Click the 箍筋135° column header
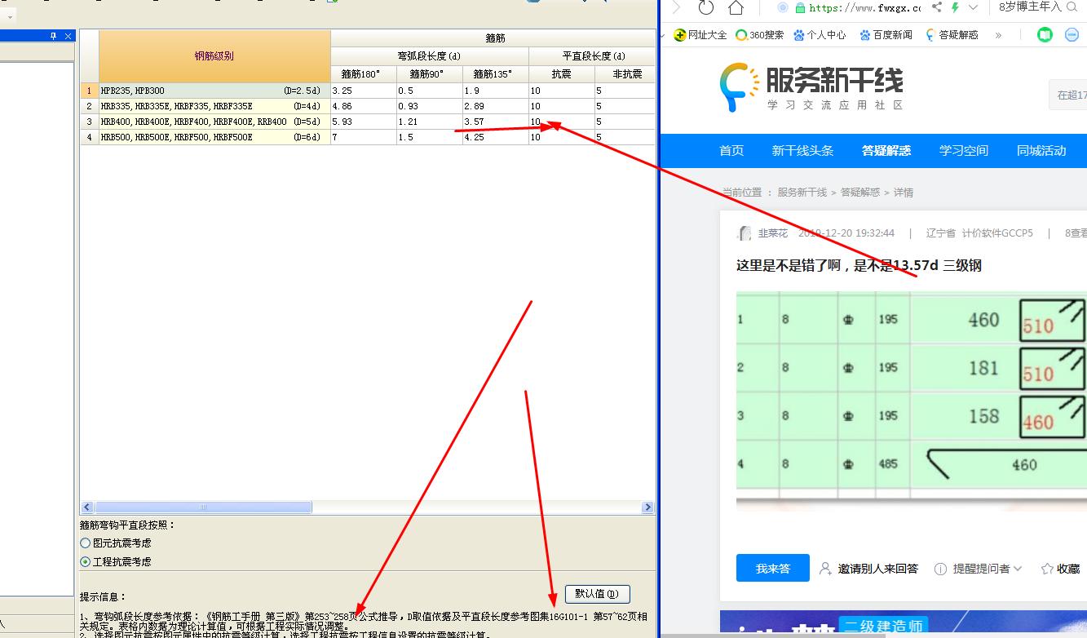The height and width of the screenshot is (638, 1087). [495, 74]
